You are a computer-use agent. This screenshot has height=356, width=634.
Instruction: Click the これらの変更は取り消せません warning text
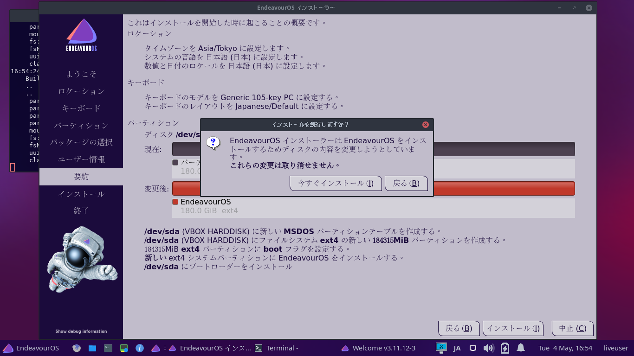pyautogui.click(x=285, y=165)
